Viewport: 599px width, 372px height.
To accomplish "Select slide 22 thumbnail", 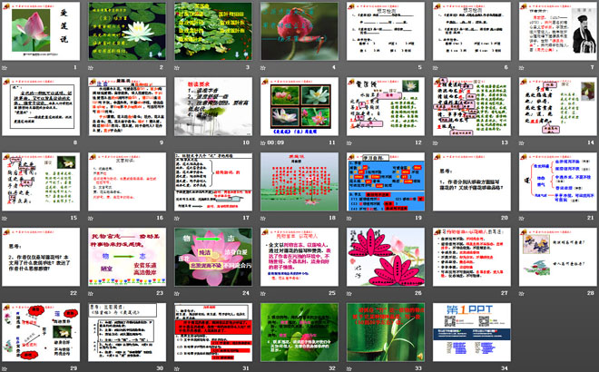I will pos(41,257).
